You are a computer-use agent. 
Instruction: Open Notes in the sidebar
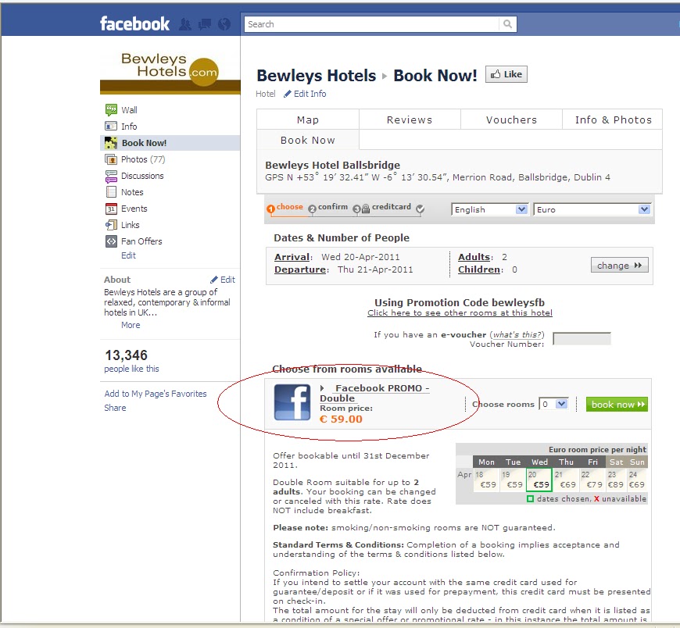pos(132,192)
